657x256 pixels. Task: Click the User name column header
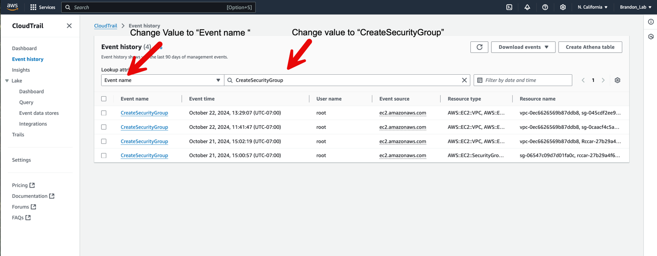coord(329,99)
